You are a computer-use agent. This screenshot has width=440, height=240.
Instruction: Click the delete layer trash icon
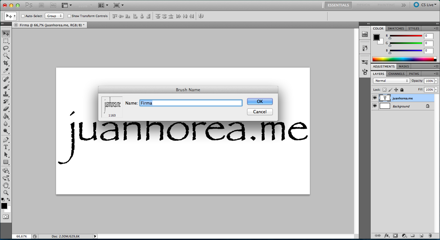tap(430, 236)
